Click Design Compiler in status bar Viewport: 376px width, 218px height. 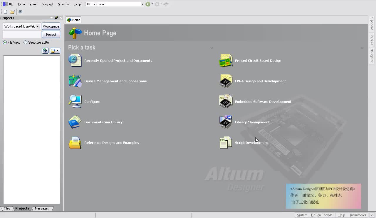tap(322, 215)
